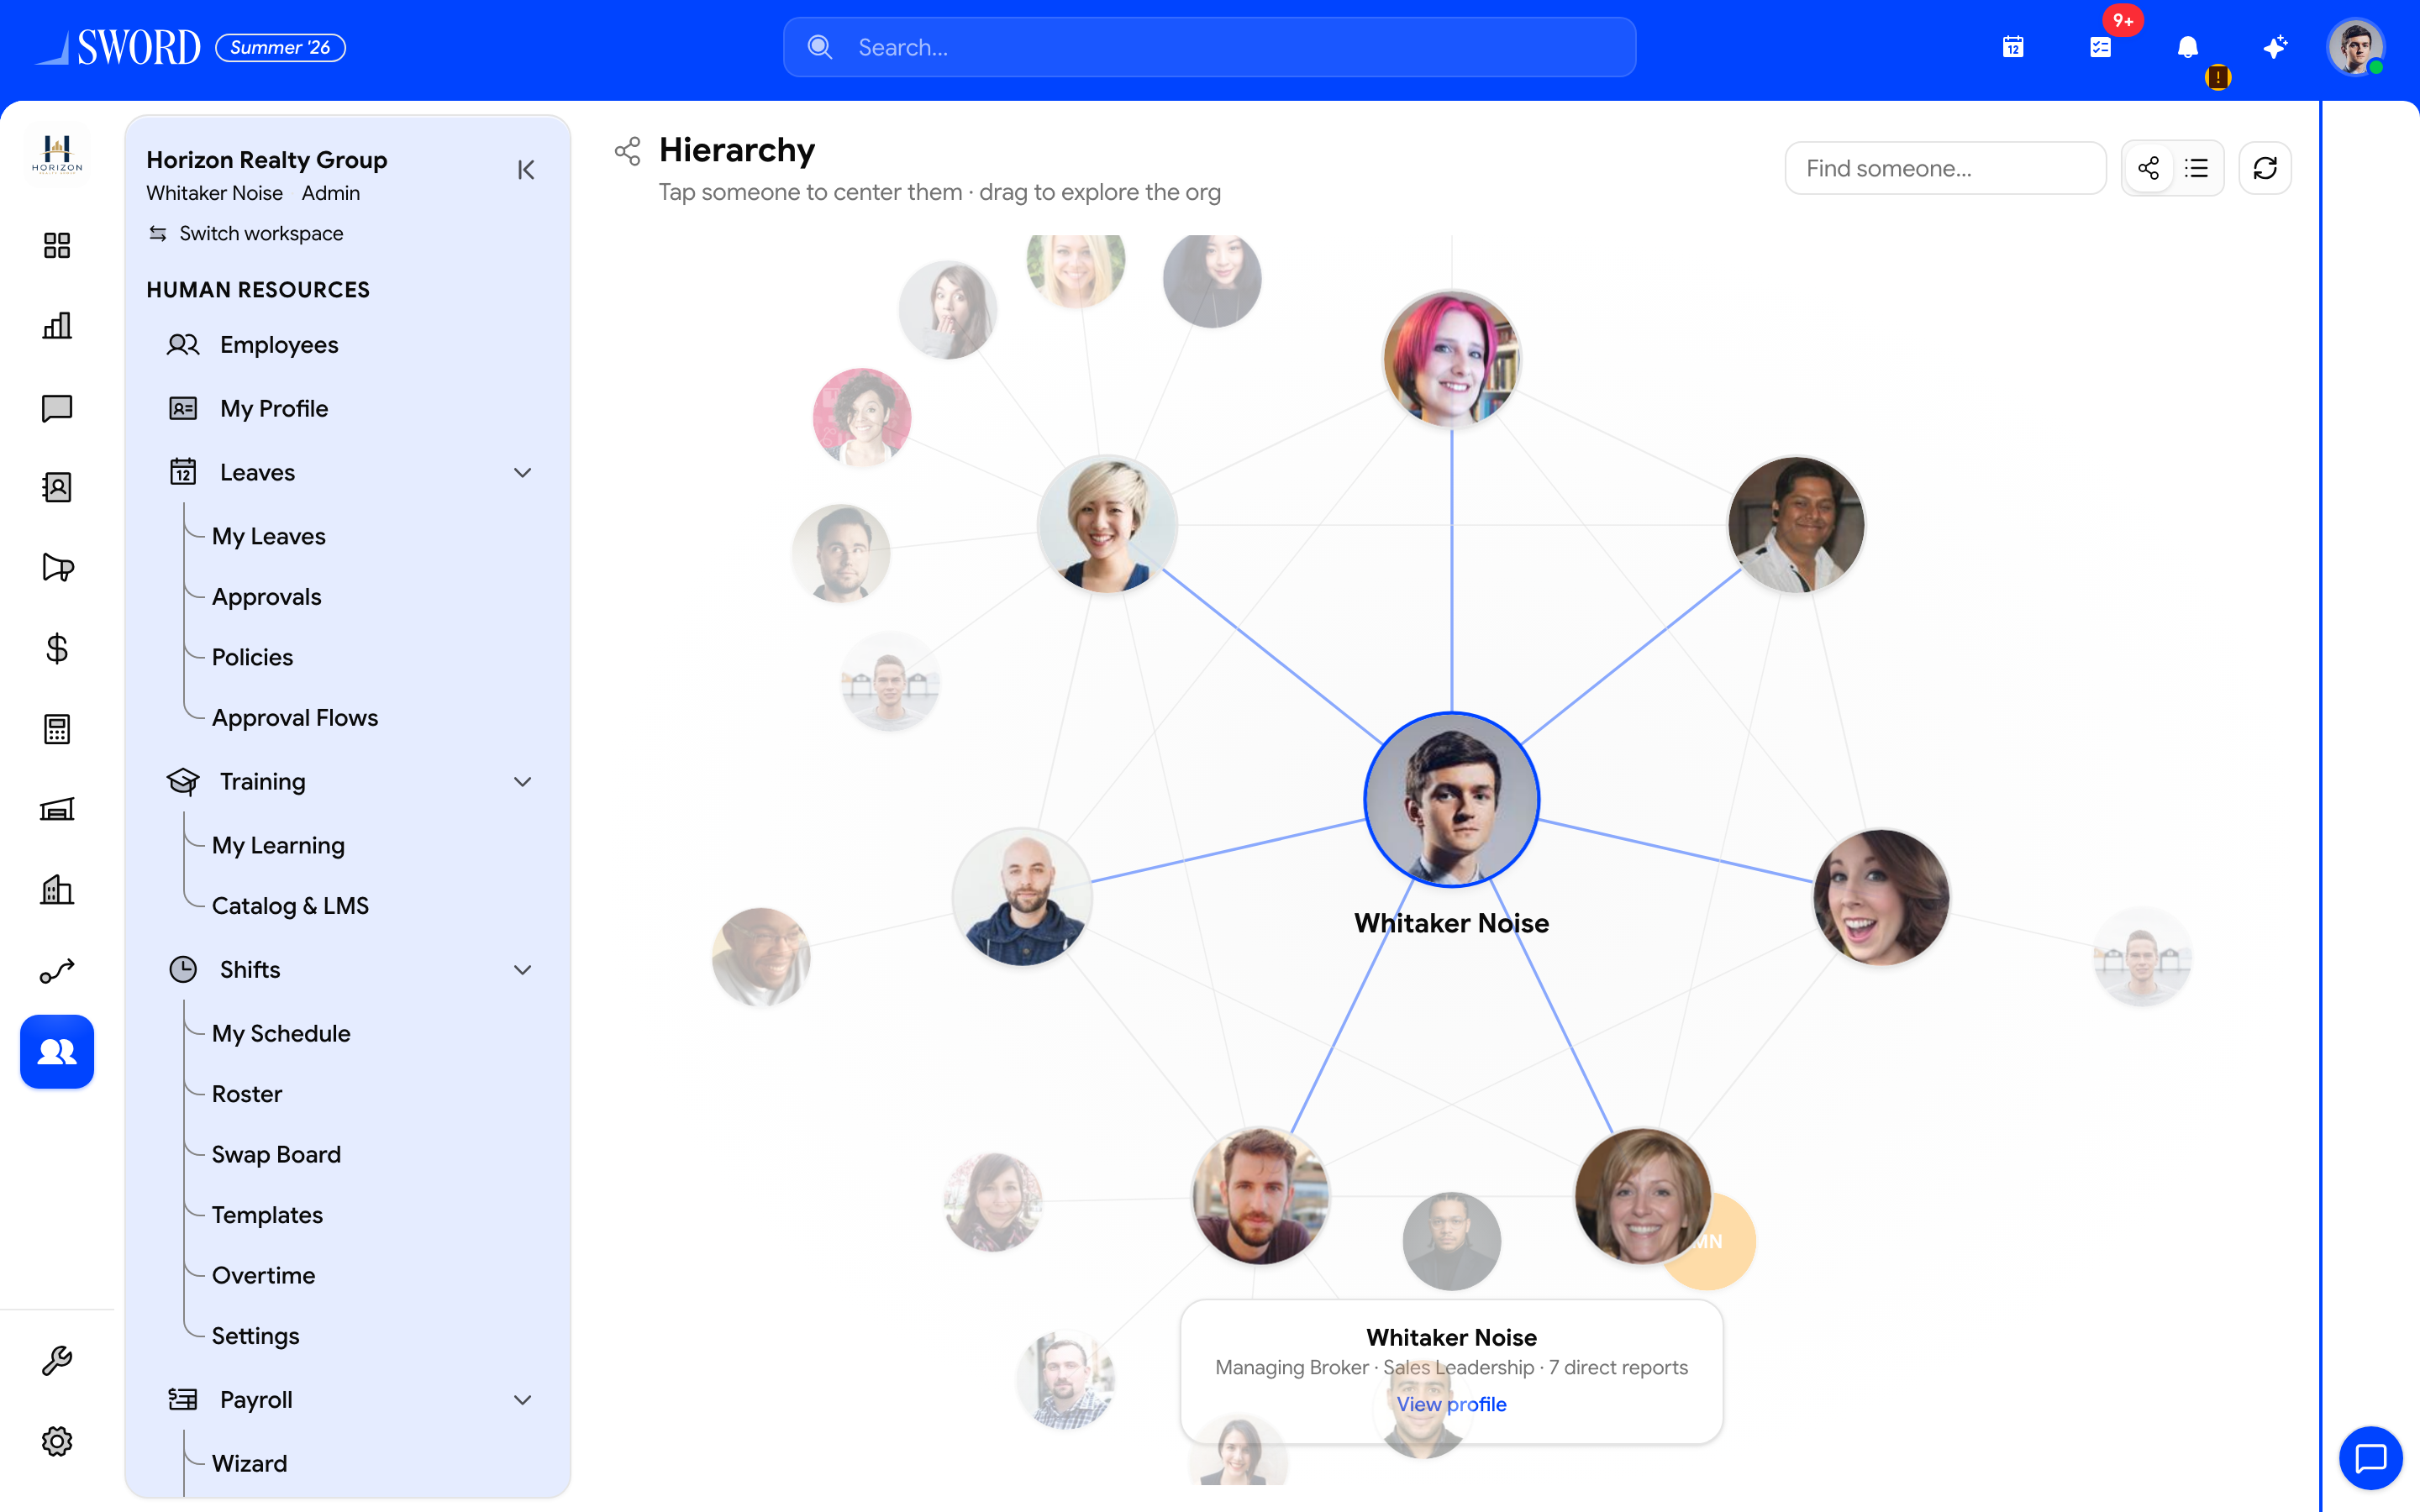Viewport: 2420px width, 1512px height.
Task: Open the dashboard grid icon in left rail
Action: pyautogui.click(x=57, y=245)
